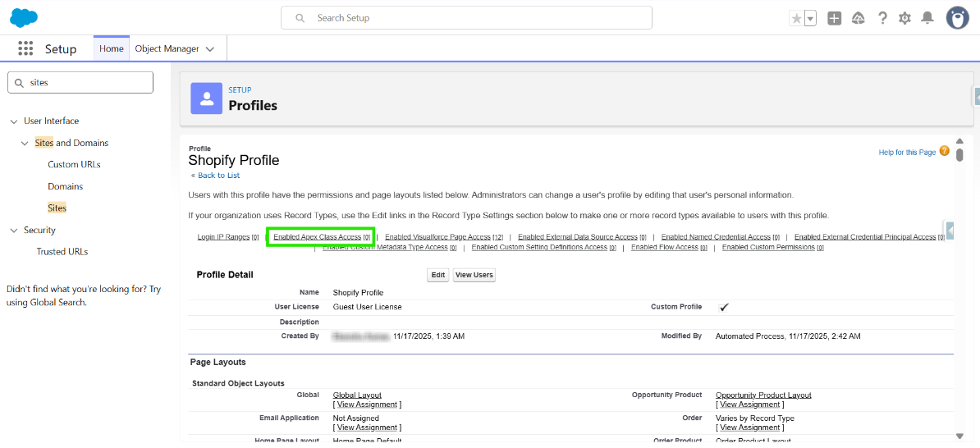The width and height of the screenshot is (980, 448).
Task: Open the global create plus icon
Action: 834,18
